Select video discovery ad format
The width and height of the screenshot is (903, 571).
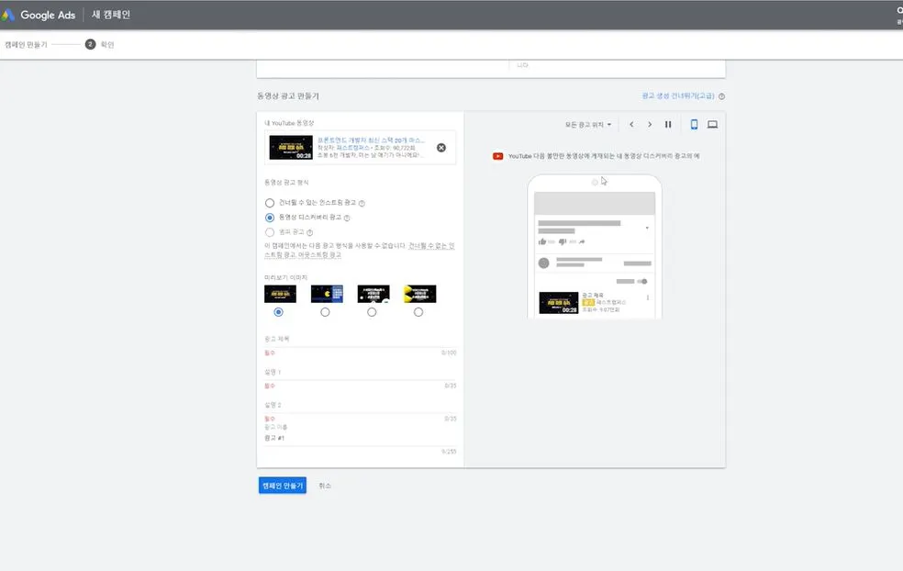point(270,218)
